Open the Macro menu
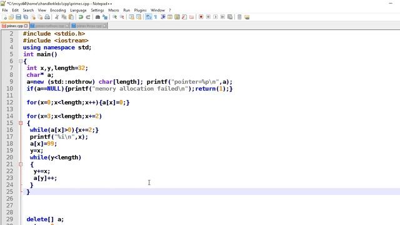 pyautogui.click(x=114, y=10)
